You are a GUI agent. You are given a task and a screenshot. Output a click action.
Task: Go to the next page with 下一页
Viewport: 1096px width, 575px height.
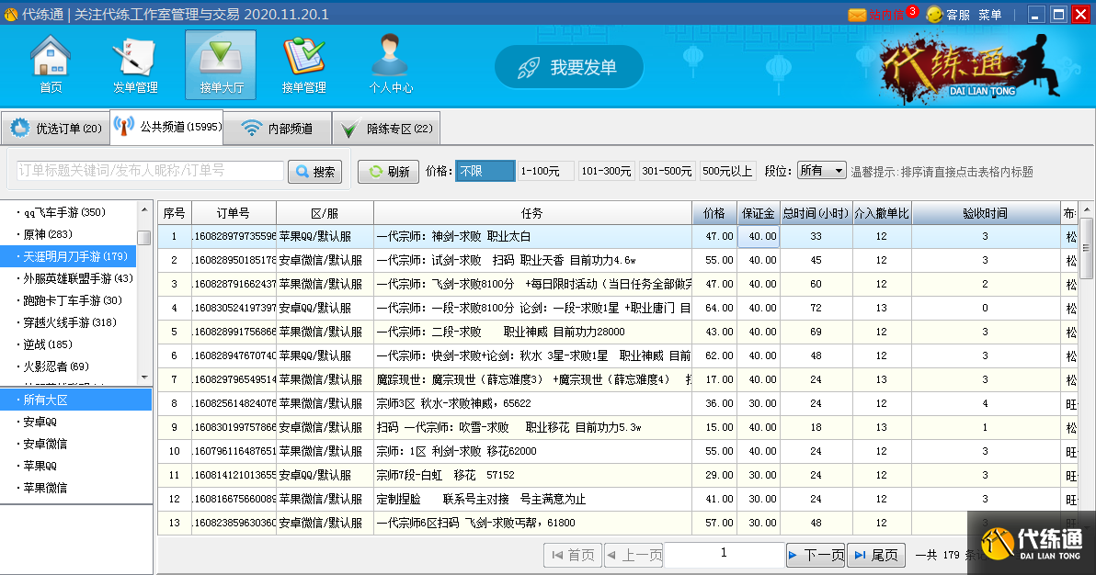coord(815,555)
